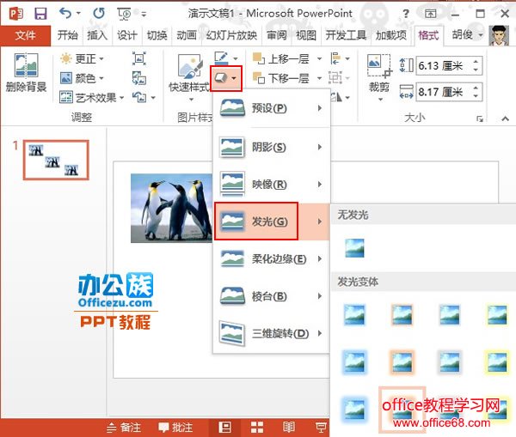Click the Compress Pictures icon
Image resolution: width=516 pixels, height=437 pixels.
(139, 59)
